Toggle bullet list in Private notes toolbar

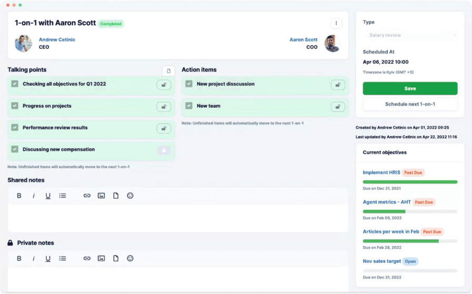click(63, 258)
